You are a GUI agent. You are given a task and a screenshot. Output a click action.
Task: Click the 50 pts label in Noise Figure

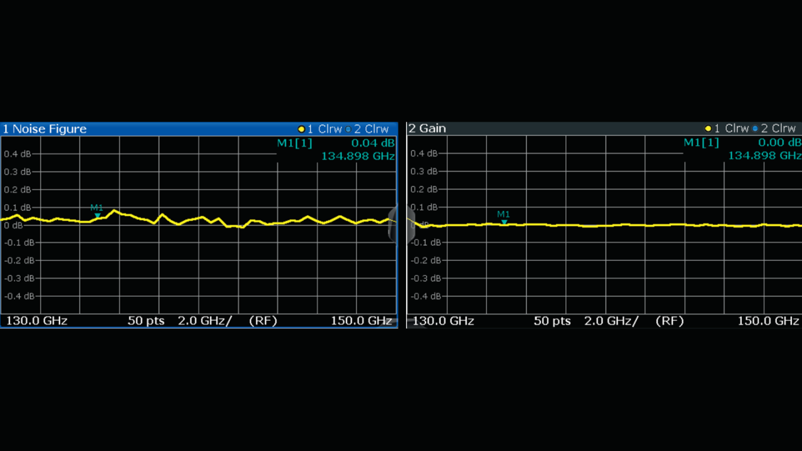[x=146, y=321]
